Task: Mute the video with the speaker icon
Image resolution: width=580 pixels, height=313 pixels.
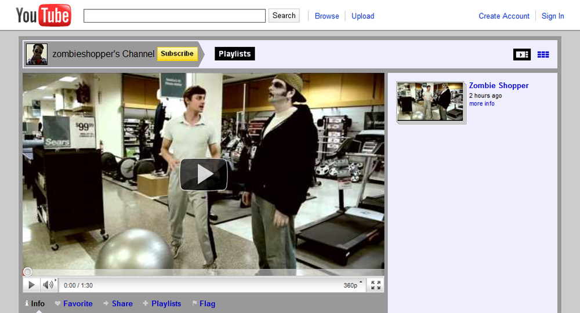Action: tap(49, 285)
